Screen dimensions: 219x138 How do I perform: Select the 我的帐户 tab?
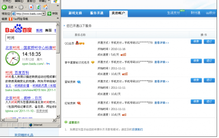coord(118,13)
